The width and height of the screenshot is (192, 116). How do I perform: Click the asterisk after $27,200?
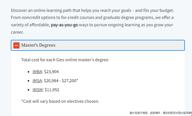(x=77, y=80)
